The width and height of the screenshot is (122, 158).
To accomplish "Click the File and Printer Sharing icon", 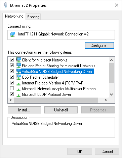I will [18, 65].
